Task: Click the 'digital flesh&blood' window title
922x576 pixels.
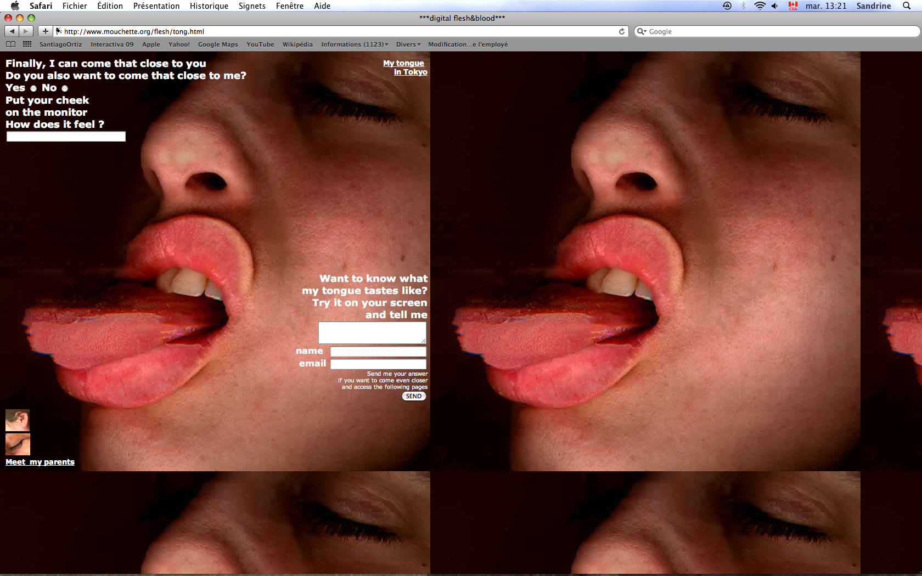Action: click(462, 18)
